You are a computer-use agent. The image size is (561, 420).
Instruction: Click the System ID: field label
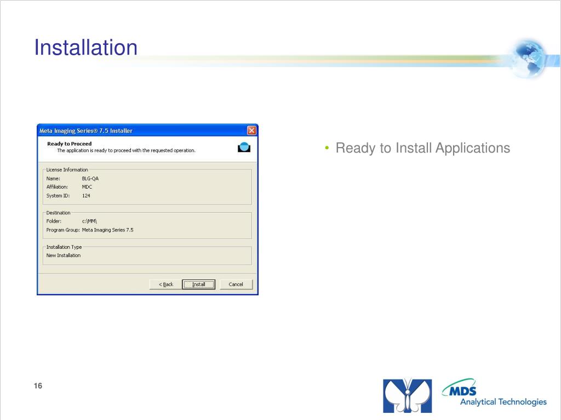[x=58, y=196]
